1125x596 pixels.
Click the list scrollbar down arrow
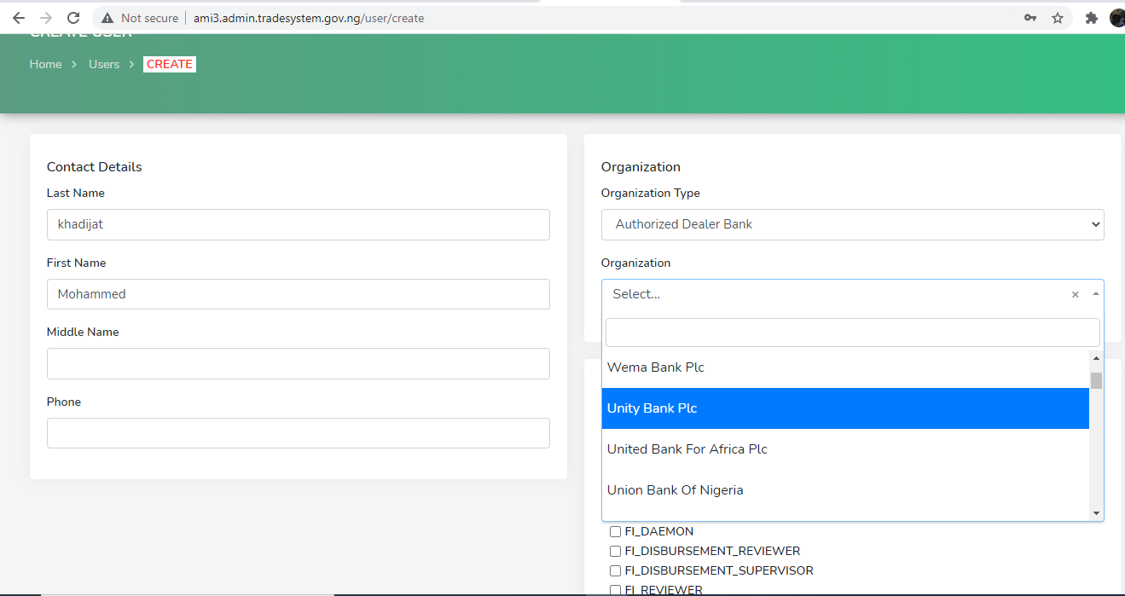(1096, 513)
